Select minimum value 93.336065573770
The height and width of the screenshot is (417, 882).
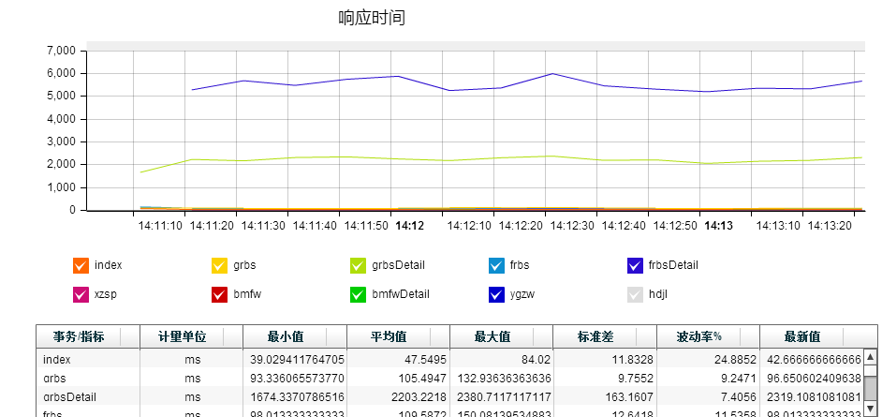(298, 379)
